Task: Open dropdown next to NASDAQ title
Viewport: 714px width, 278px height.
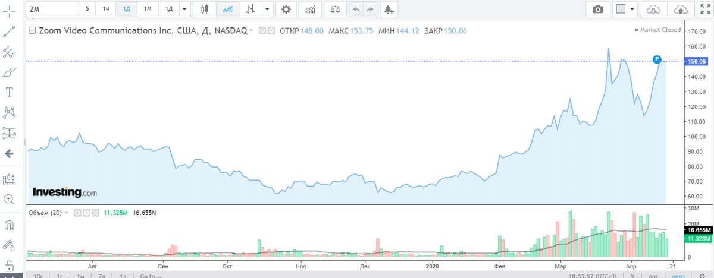Action: (252, 30)
